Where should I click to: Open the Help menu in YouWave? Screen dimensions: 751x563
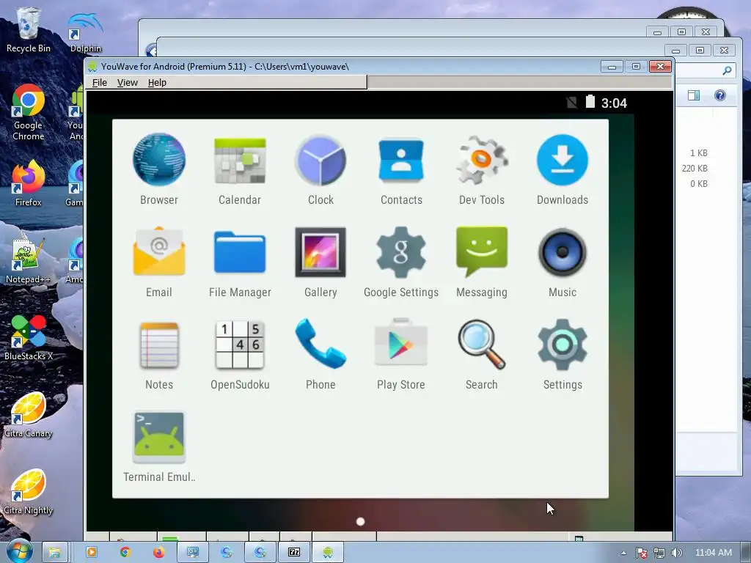pyautogui.click(x=157, y=82)
